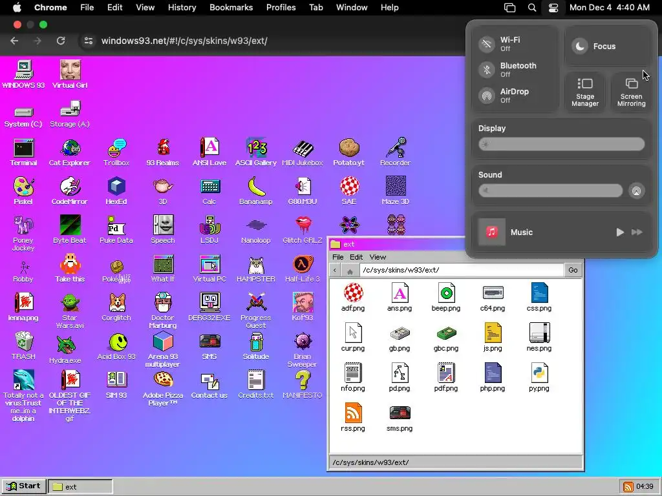Launch Cat Explorer from desktop
This screenshot has width=662, height=496.
click(70, 152)
